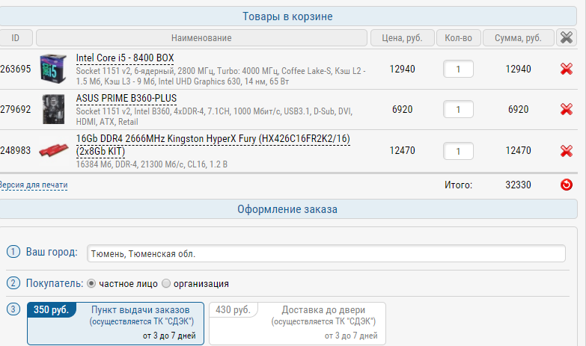
Task: Select частное лицо buyer option
Action: pos(91,284)
